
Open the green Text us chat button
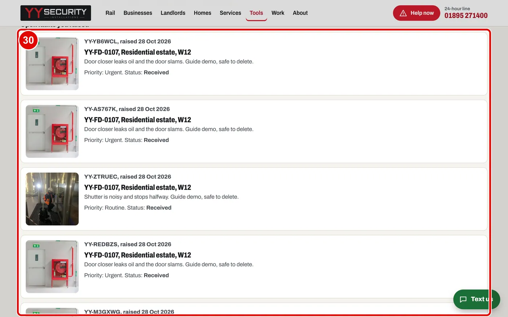[476, 299]
